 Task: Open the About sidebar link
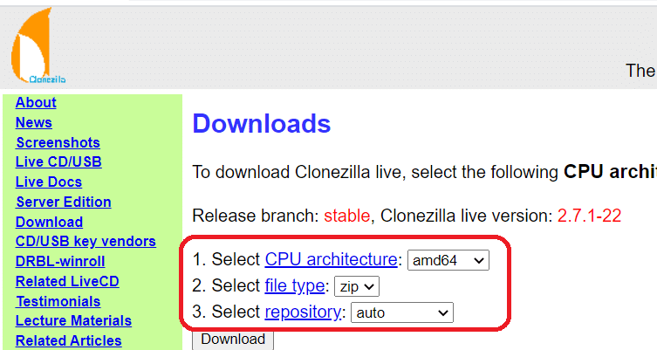click(x=36, y=103)
